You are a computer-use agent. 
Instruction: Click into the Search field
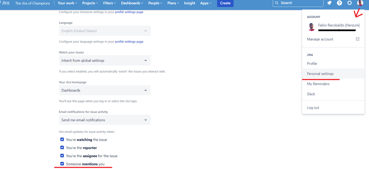coord(298,3)
